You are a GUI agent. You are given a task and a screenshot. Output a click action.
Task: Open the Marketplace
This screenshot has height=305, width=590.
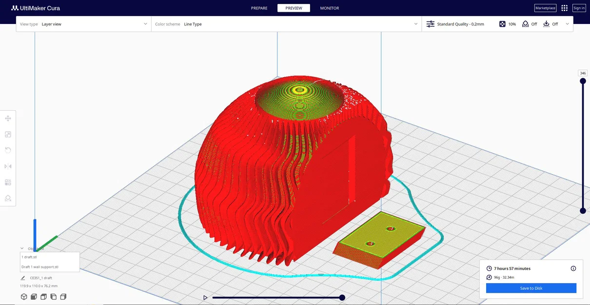tap(545, 8)
